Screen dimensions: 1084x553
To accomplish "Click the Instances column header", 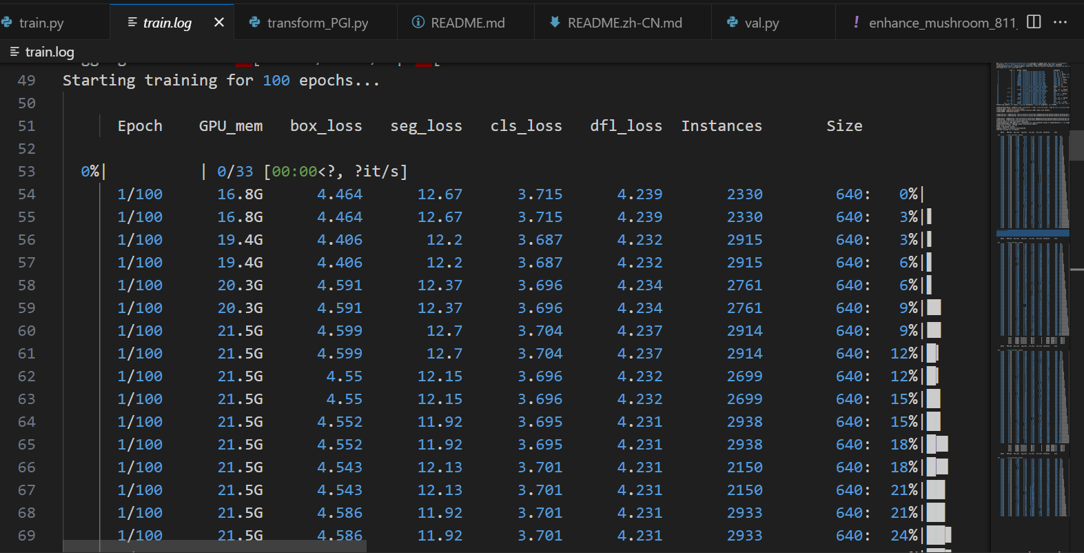I will 722,126.
